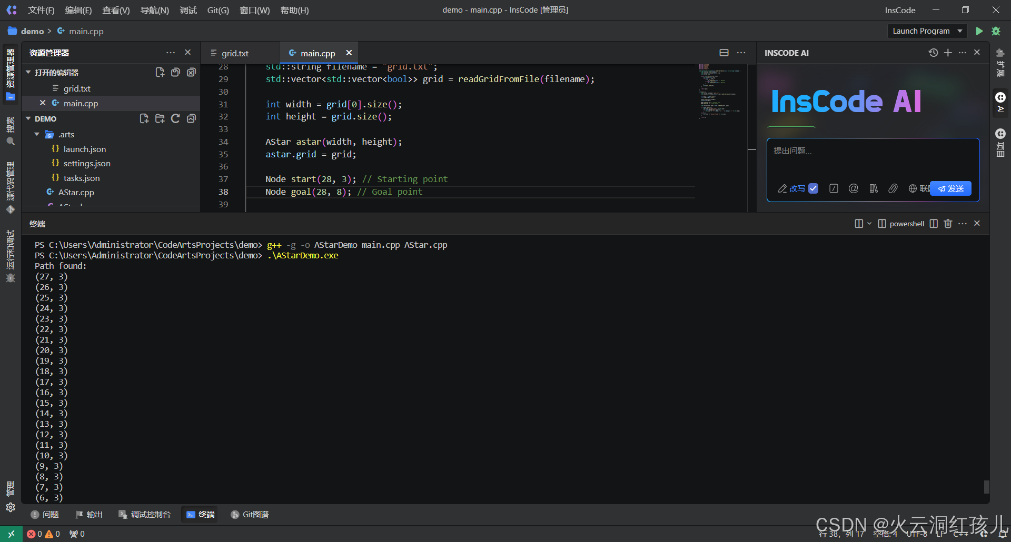Toggle AI panel on right sidebar
1011x542 pixels.
point(1000,102)
